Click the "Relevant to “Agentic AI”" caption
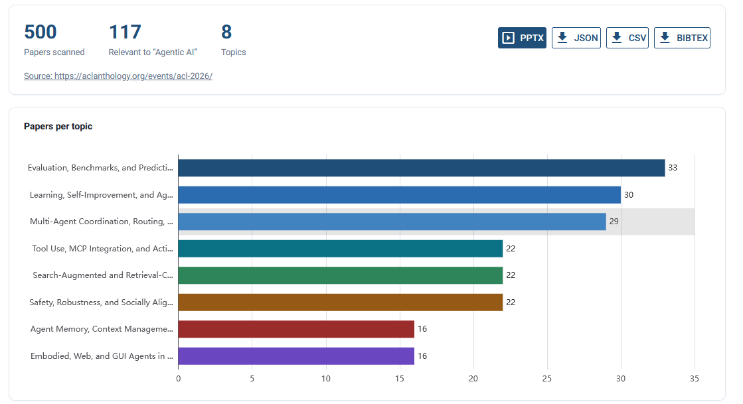Screen dimensions: 743x404 tap(153, 52)
